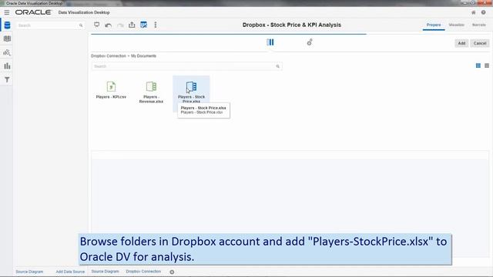Open the vertical ellipsis menu
The image size is (493, 277).
[x=156, y=25]
